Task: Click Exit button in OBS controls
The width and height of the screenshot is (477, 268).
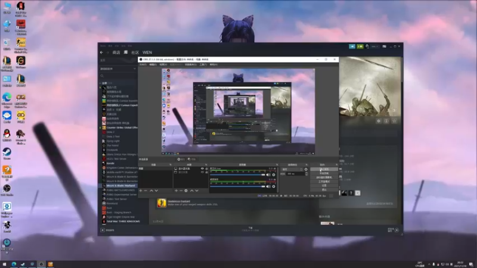Action: click(x=324, y=189)
